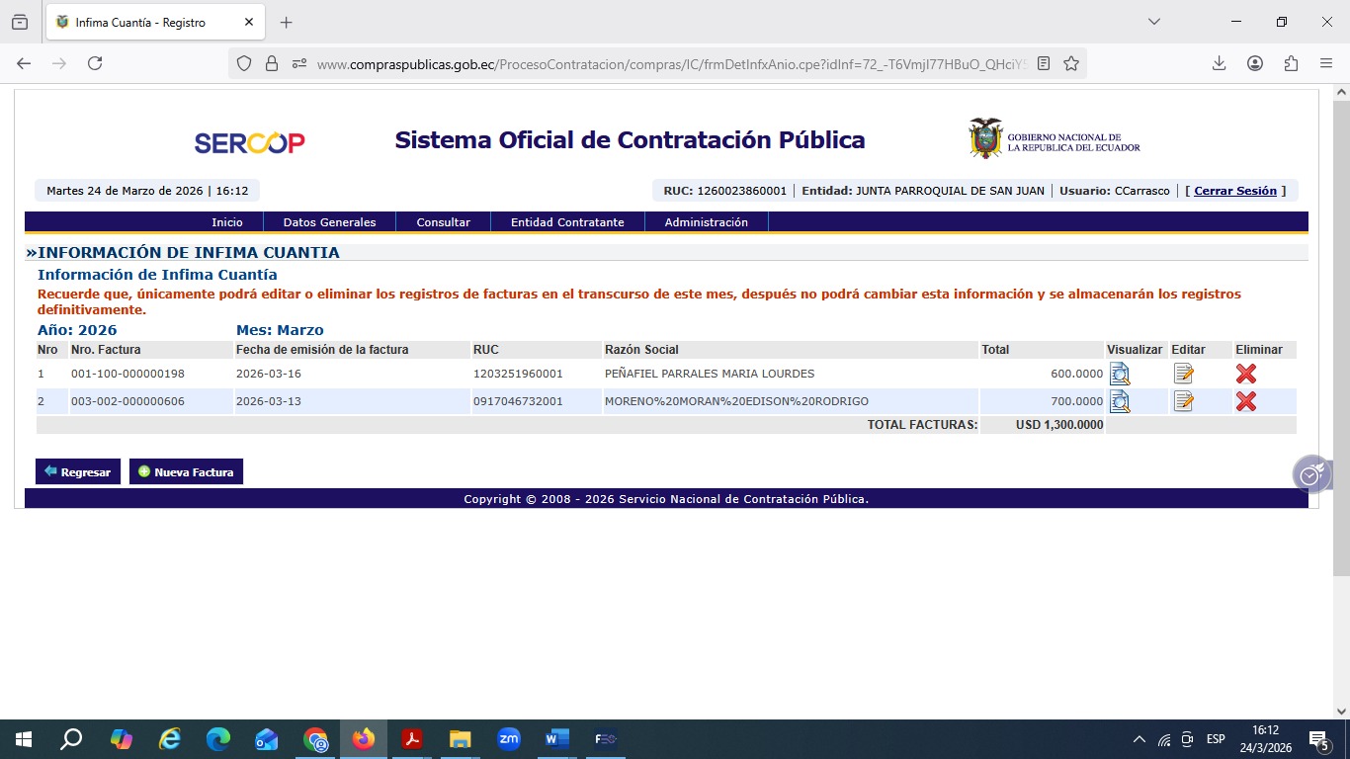
Task: Open the Datos Generales menu
Action: pyautogui.click(x=329, y=222)
